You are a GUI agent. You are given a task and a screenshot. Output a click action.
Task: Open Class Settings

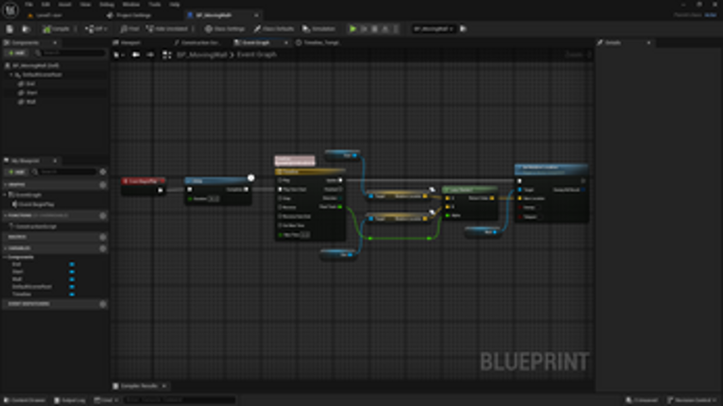225,29
